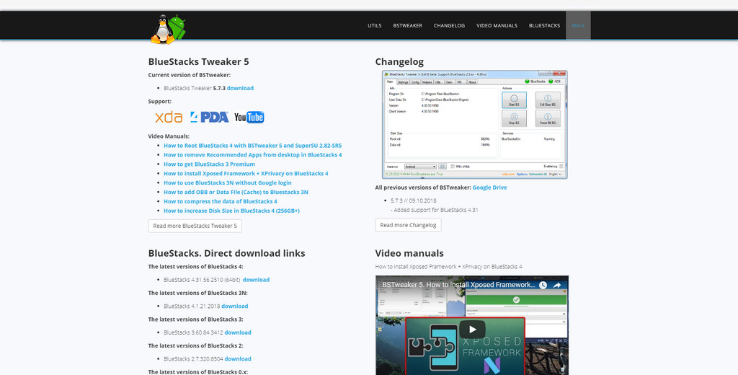738x375 pixels.
Task: Open the YouTube support logo
Action: [249, 118]
